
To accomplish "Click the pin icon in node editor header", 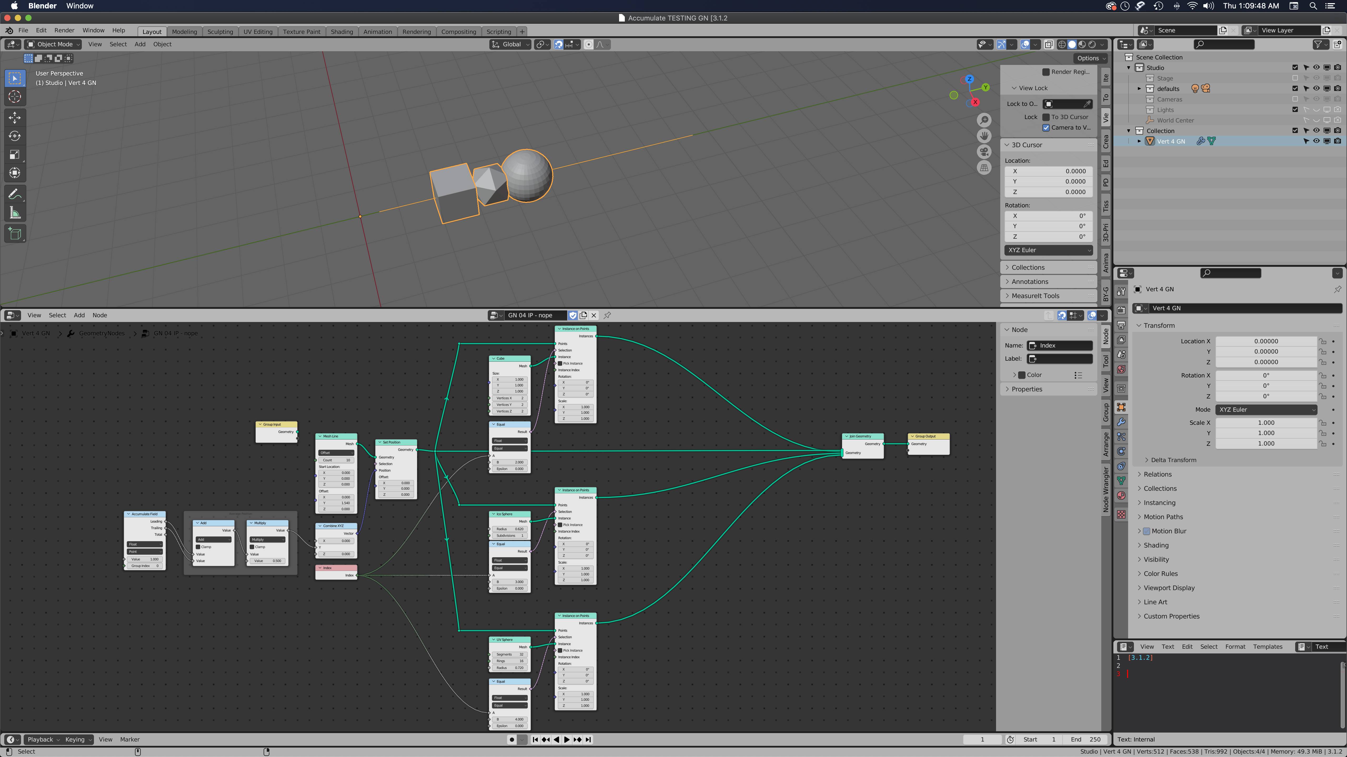I will coord(607,315).
